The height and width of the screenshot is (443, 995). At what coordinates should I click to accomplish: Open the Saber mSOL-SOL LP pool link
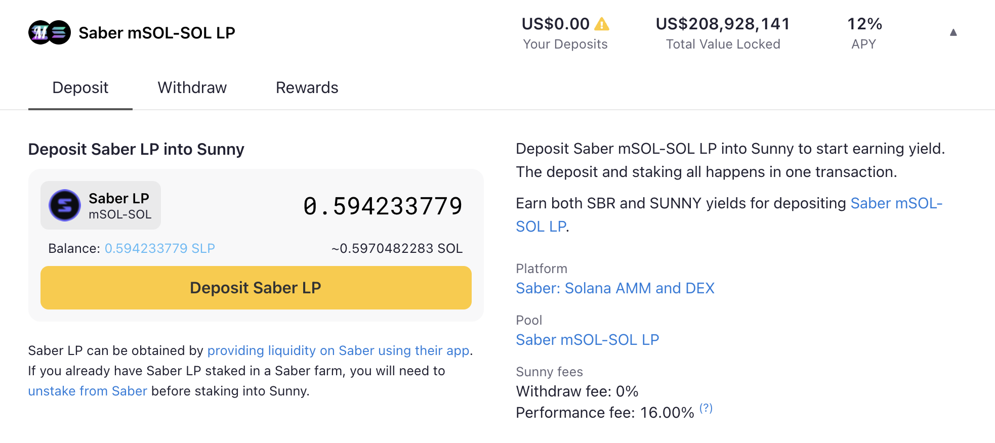click(588, 340)
